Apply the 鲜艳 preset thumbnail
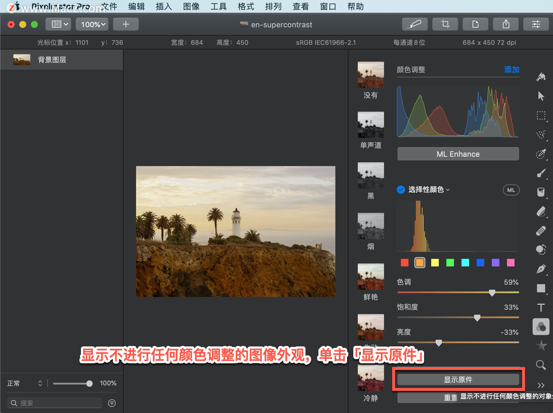The height and width of the screenshot is (413, 553). [371, 277]
